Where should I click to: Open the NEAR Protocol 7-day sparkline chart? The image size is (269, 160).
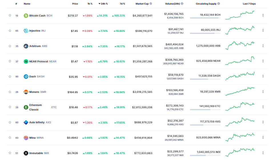(x=240, y=61)
